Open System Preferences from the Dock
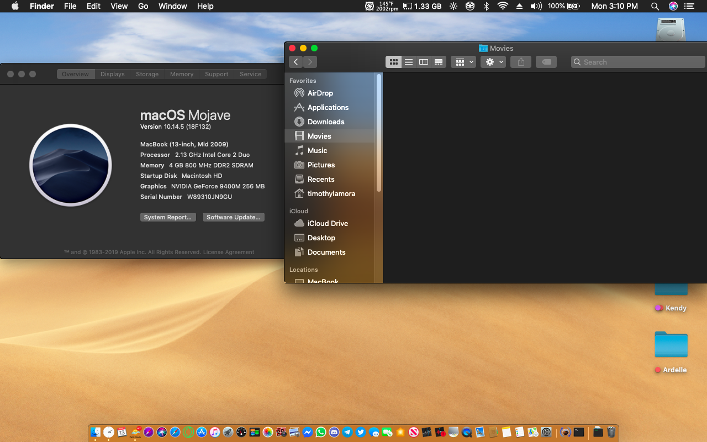Image resolution: width=707 pixels, height=442 pixels. click(546, 432)
